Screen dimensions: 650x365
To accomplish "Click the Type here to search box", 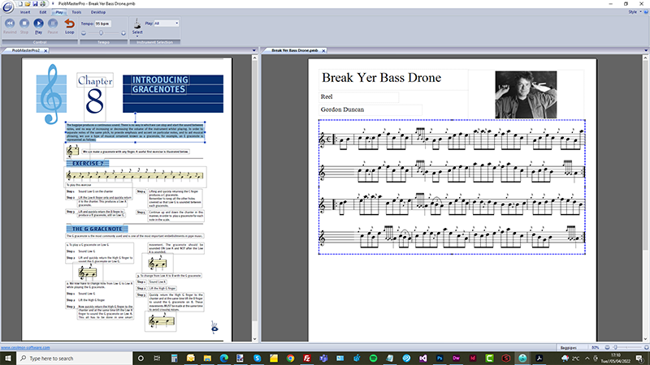I will (x=75, y=359).
